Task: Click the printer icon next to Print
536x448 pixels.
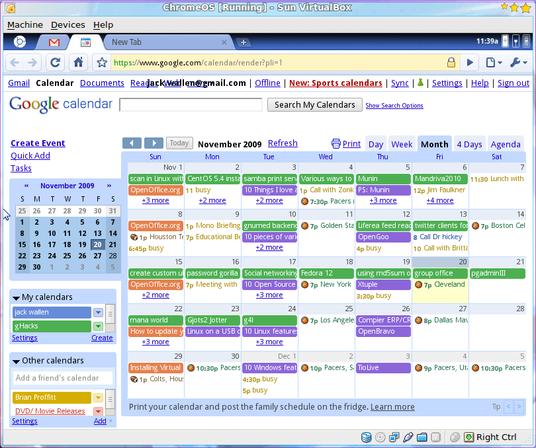Action: click(336, 144)
